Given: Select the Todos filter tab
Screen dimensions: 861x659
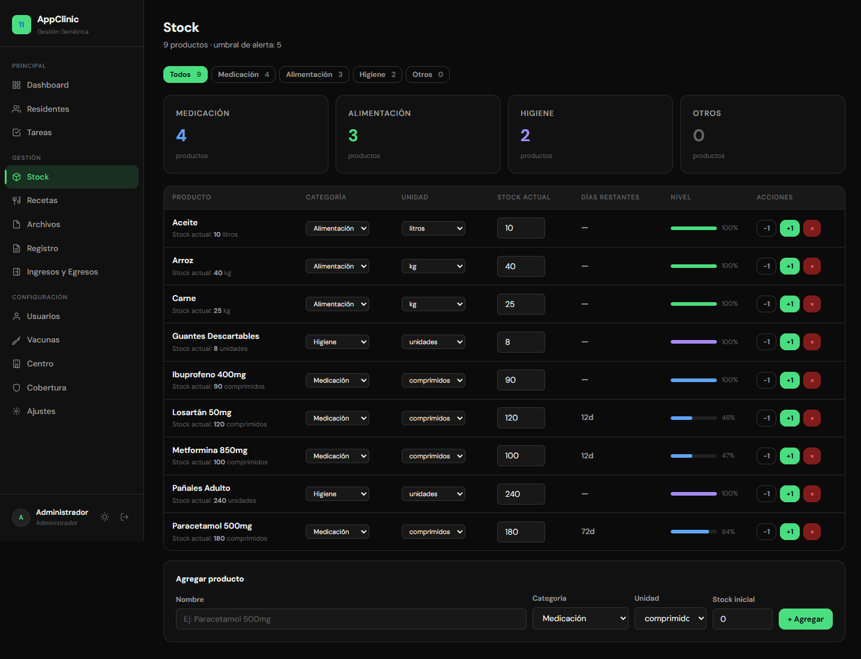Looking at the screenshot, I should pyautogui.click(x=186, y=74).
